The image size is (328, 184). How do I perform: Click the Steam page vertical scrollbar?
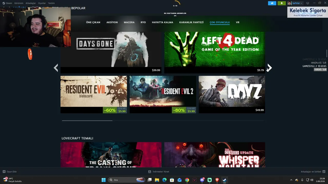click(327, 54)
